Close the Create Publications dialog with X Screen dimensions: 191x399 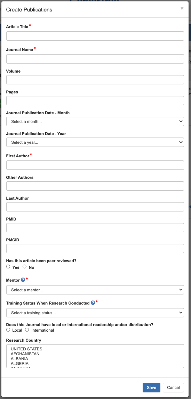pyautogui.click(x=182, y=8)
